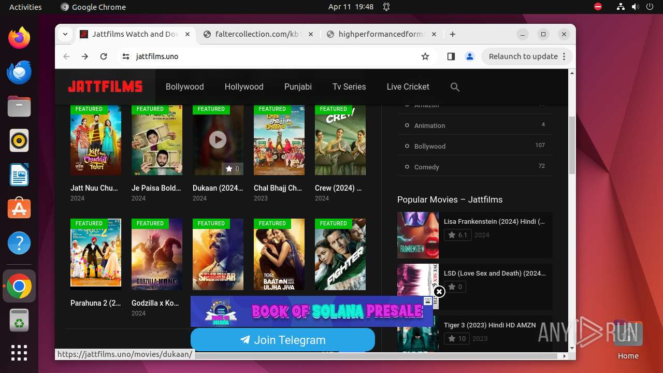Open Relaunch to update menu
The width and height of the screenshot is (663, 373).
coord(527,56)
